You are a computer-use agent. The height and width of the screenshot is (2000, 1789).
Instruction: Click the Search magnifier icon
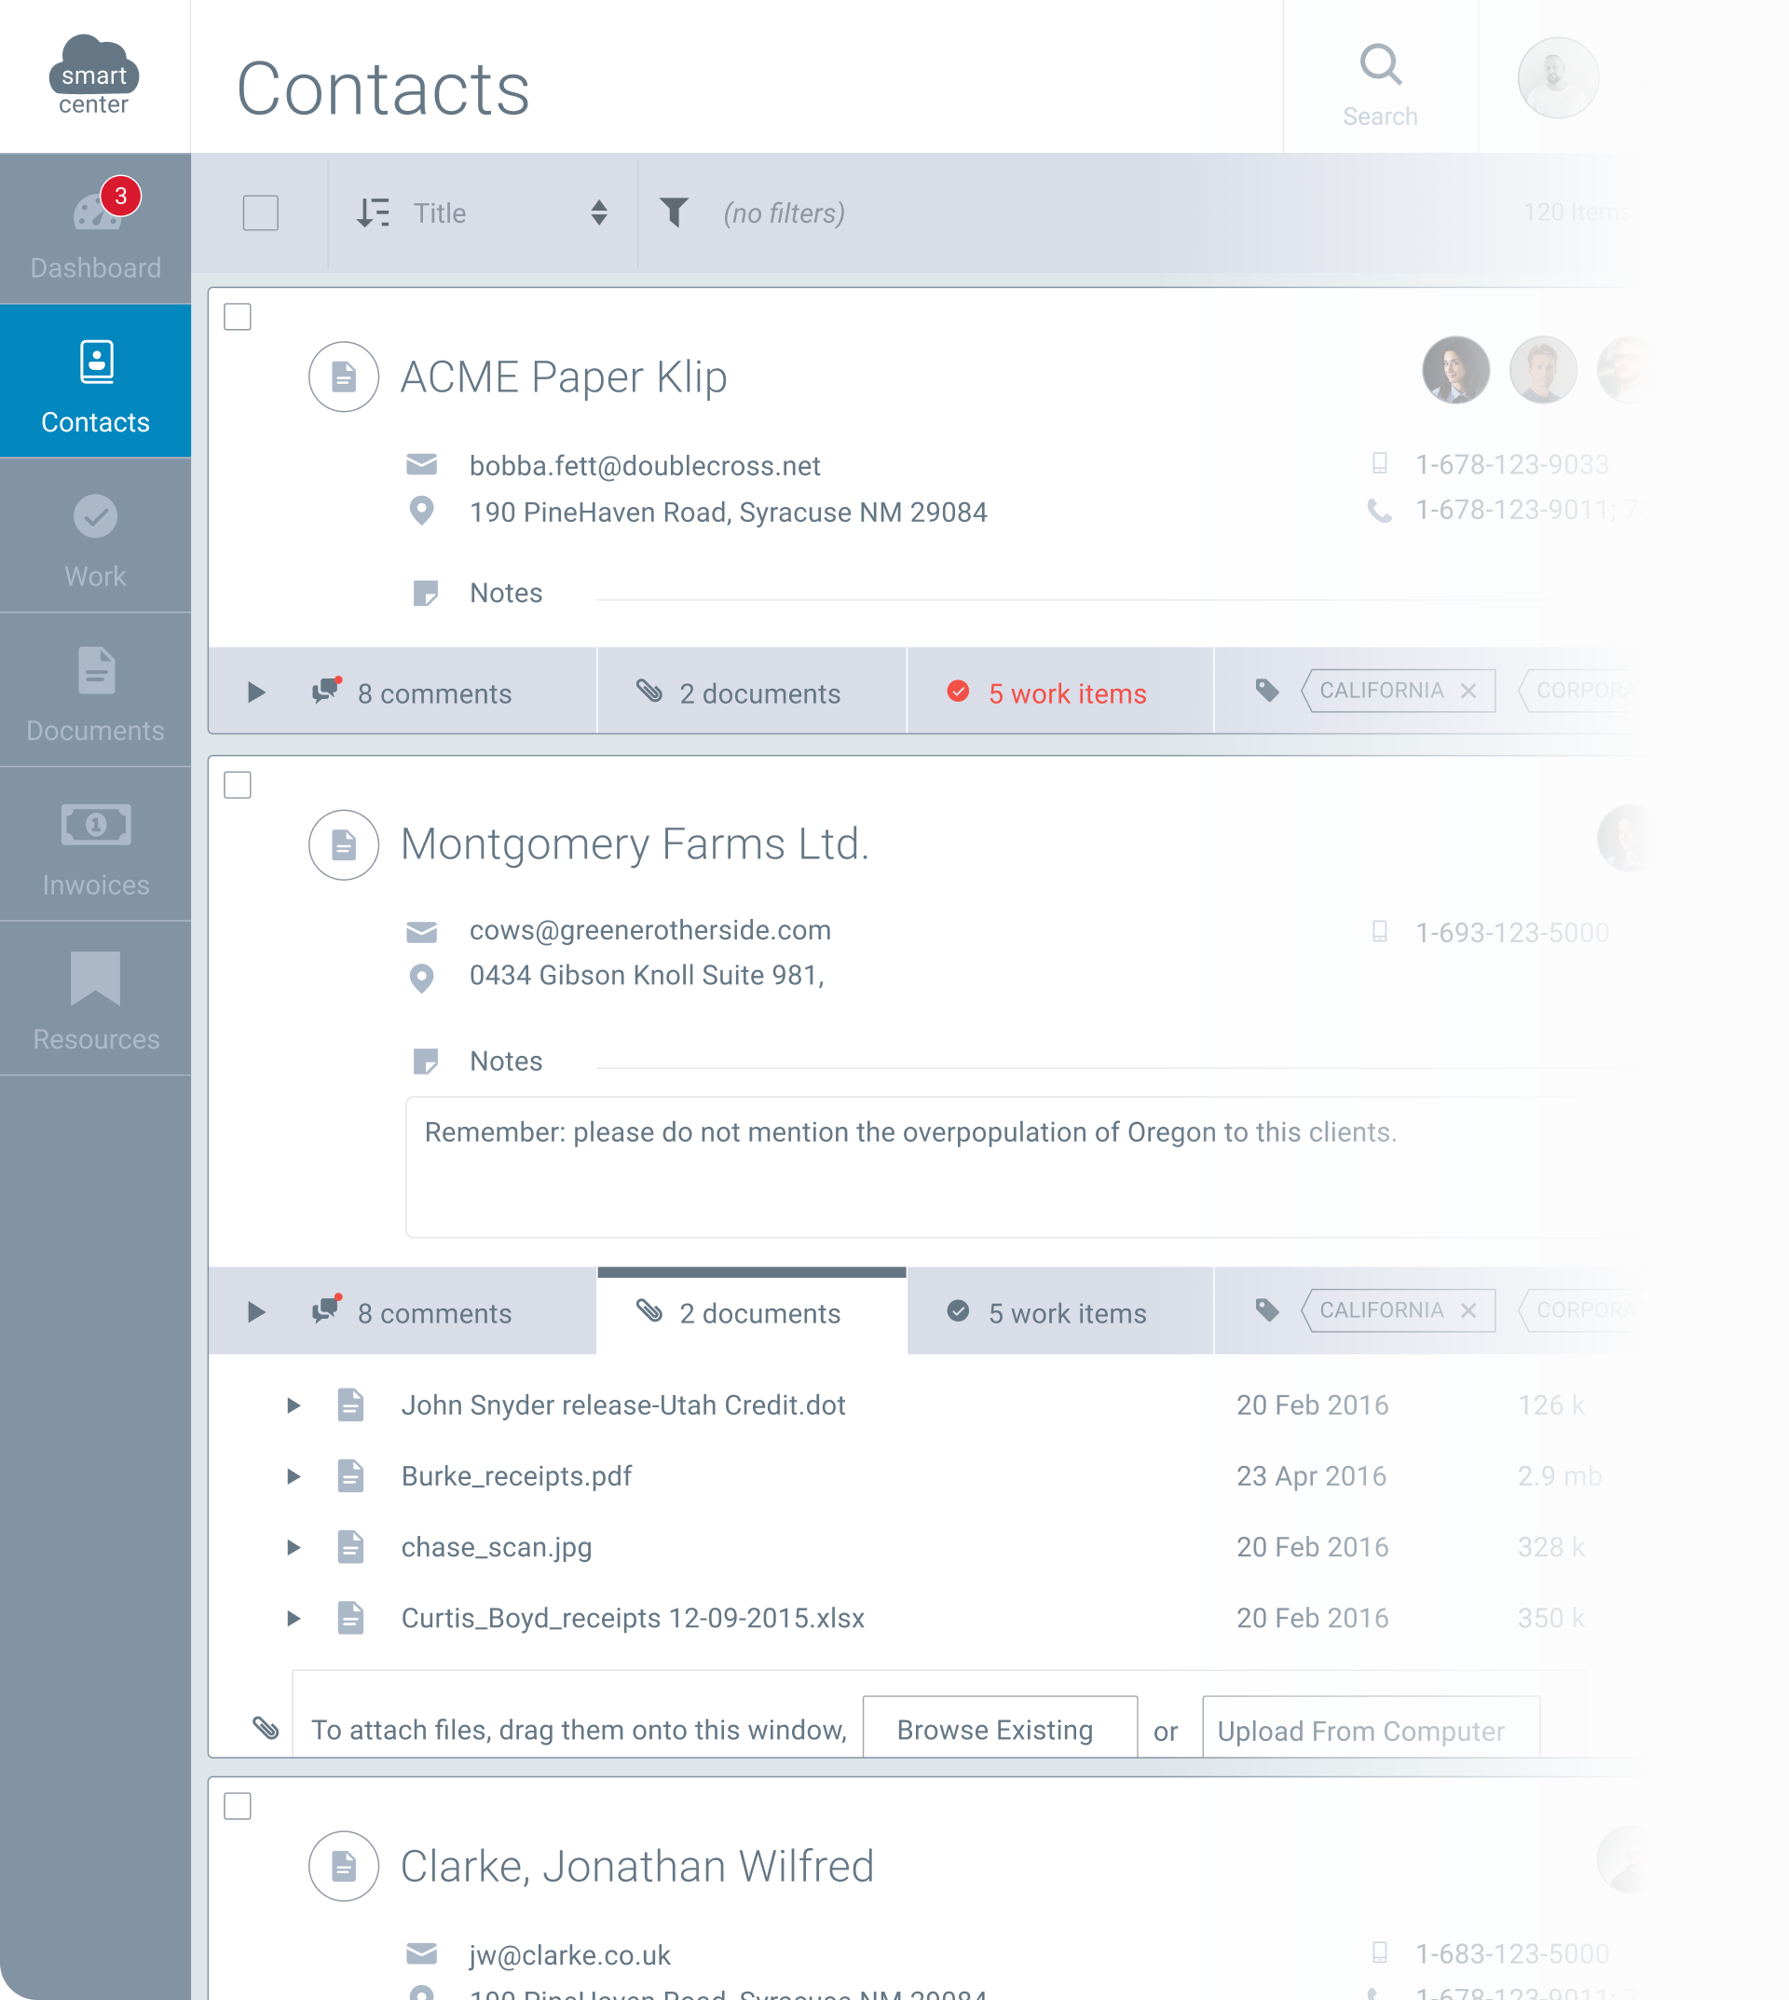(1380, 65)
